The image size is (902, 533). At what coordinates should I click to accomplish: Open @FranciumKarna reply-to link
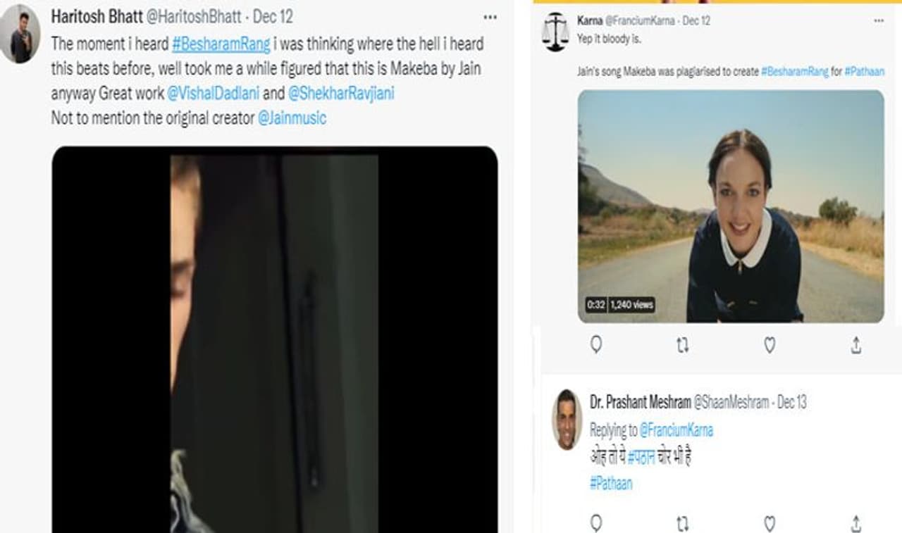point(676,429)
